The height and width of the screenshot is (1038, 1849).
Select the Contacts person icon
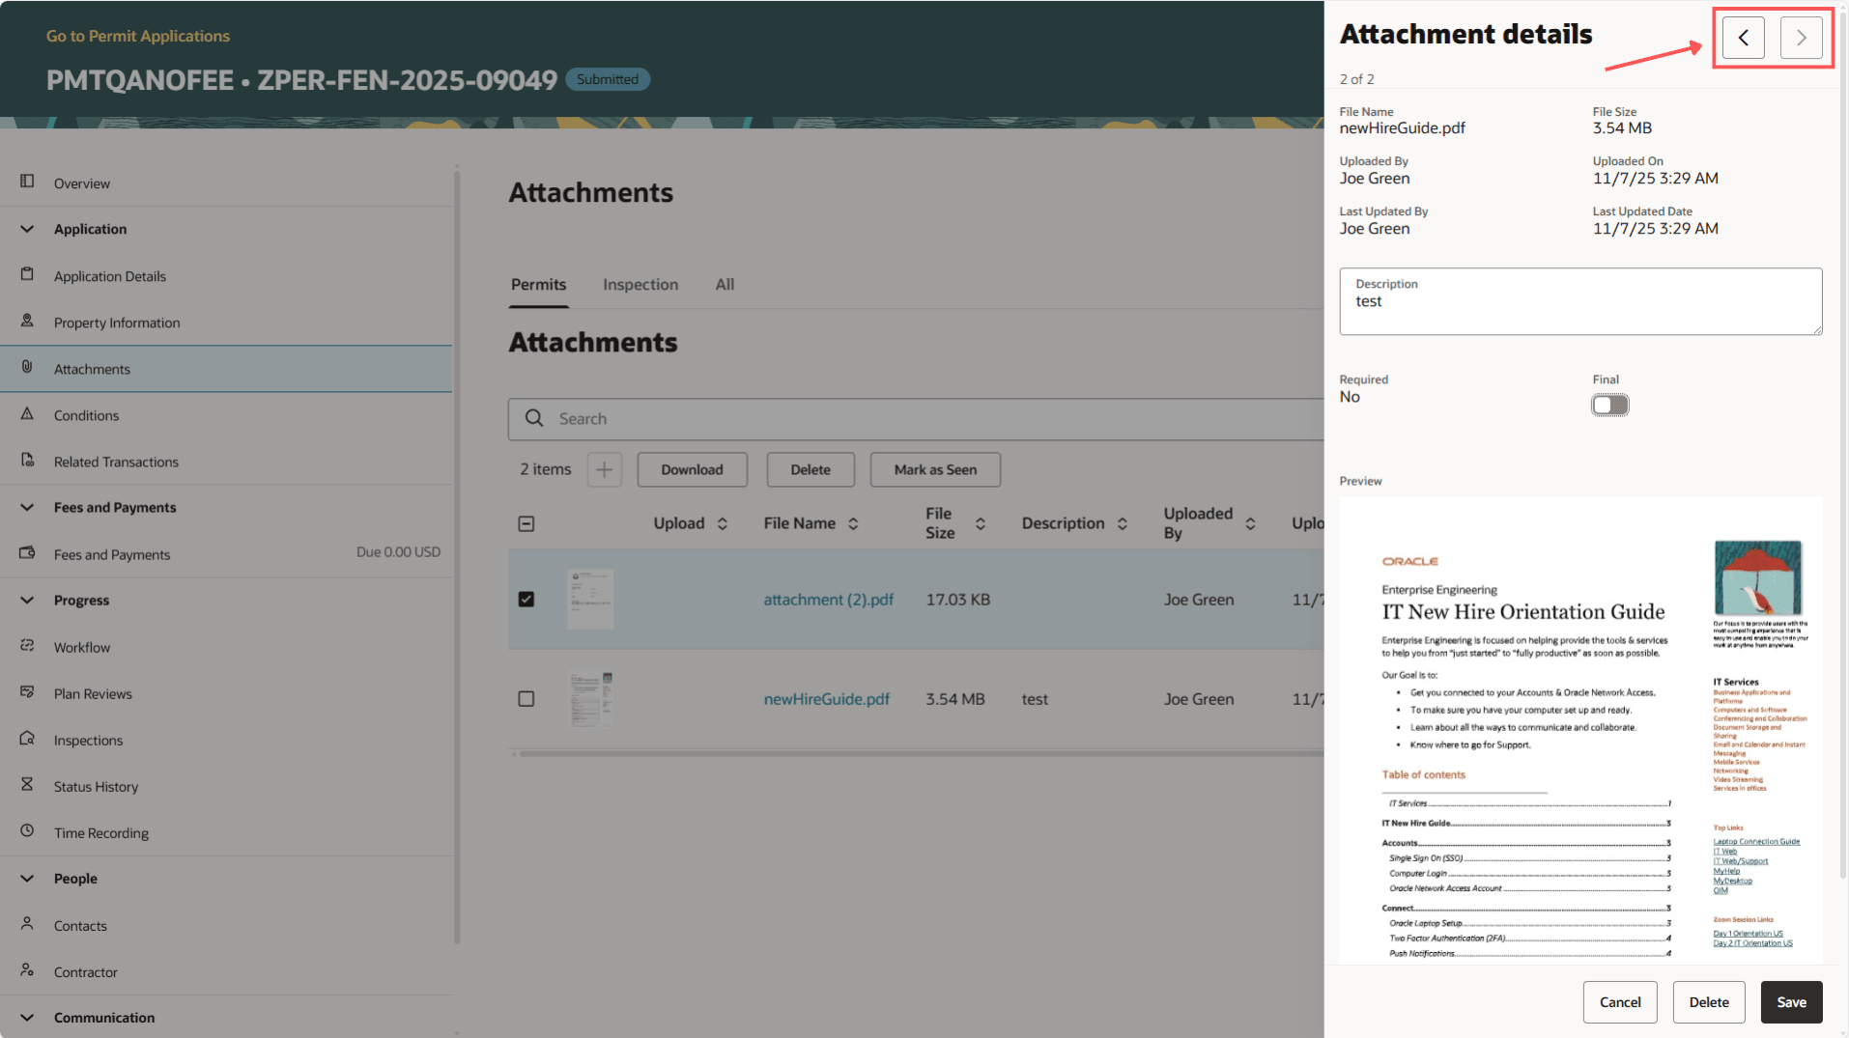click(x=28, y=924)
